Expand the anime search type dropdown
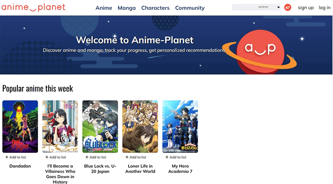This screenshot has height=184, width=333. tap(268, 7)
